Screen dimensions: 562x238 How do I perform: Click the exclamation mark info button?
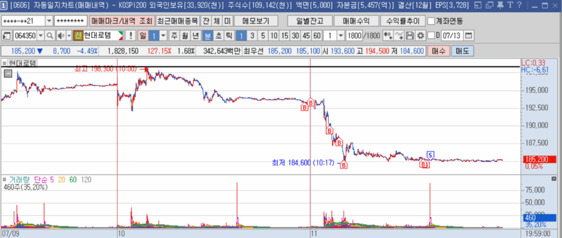coord(131,36)
